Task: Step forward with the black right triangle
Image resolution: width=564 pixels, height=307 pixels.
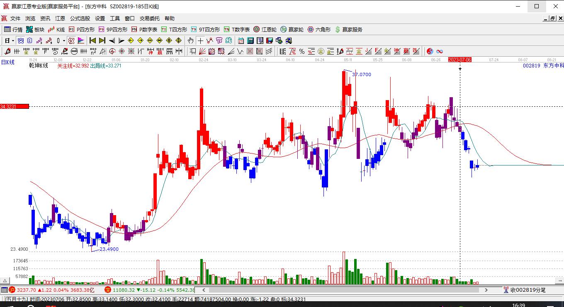Action: coord(121,41)
